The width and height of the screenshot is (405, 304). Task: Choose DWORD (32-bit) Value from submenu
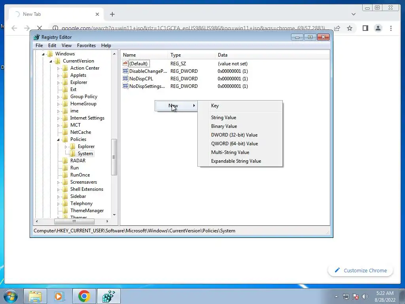(240, 135)
